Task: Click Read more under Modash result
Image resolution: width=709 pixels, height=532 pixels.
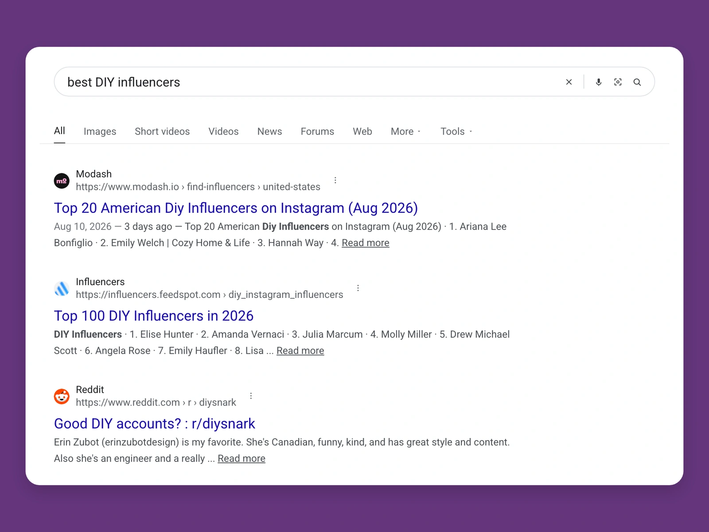Action: point(366,243)
